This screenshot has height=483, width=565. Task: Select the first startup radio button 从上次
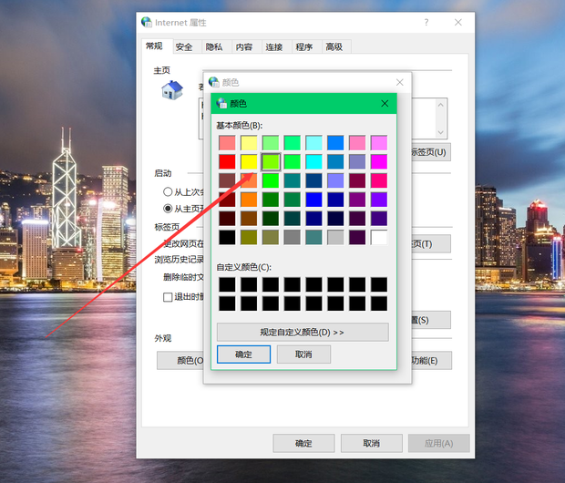click(168, 191)
